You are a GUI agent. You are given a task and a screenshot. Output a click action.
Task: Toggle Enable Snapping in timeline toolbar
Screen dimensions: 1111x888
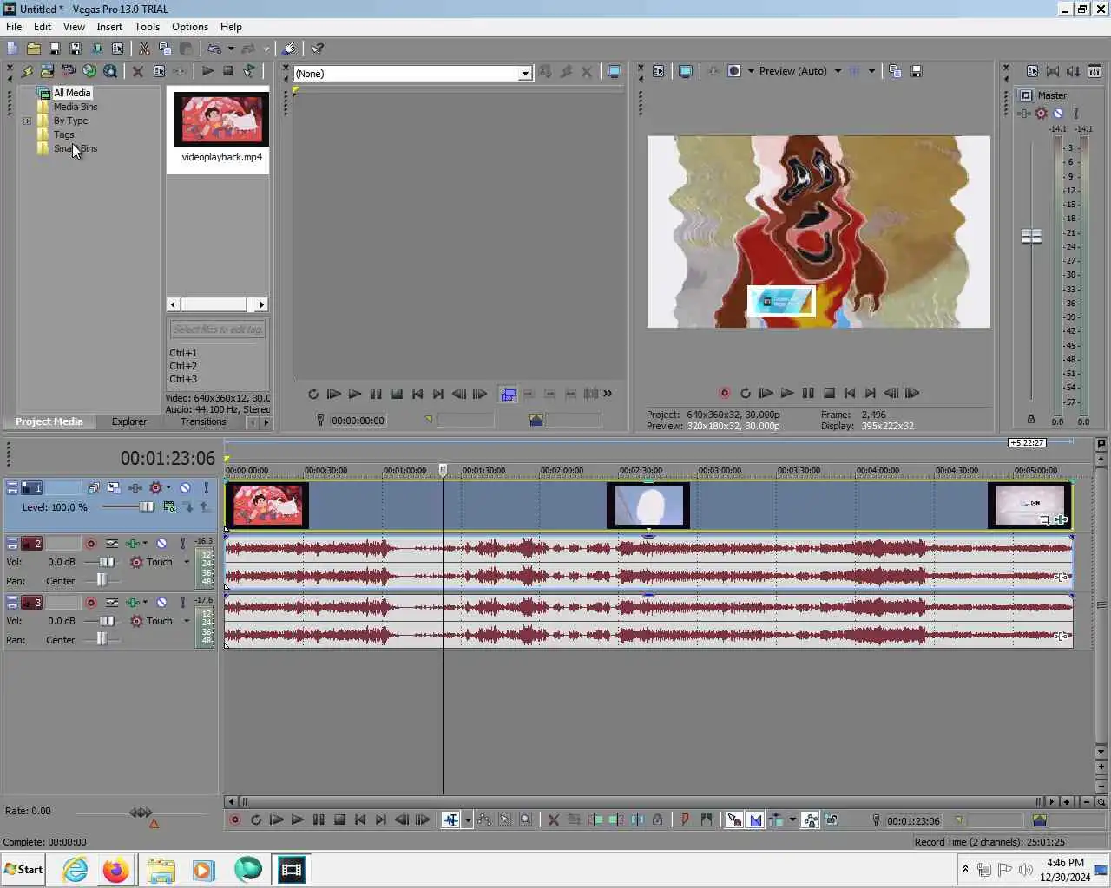coord(734,819)
